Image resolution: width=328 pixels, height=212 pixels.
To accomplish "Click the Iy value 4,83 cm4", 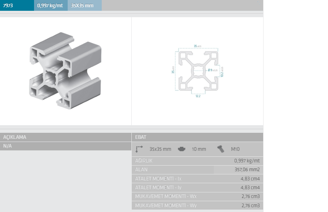I will click(x=250, y=187).
